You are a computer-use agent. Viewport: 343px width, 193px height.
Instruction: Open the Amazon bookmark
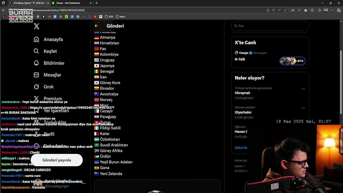101,17
